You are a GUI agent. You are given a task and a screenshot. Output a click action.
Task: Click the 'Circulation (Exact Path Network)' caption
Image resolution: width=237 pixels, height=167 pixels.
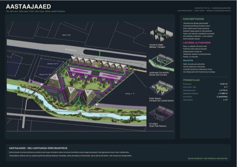158,125
